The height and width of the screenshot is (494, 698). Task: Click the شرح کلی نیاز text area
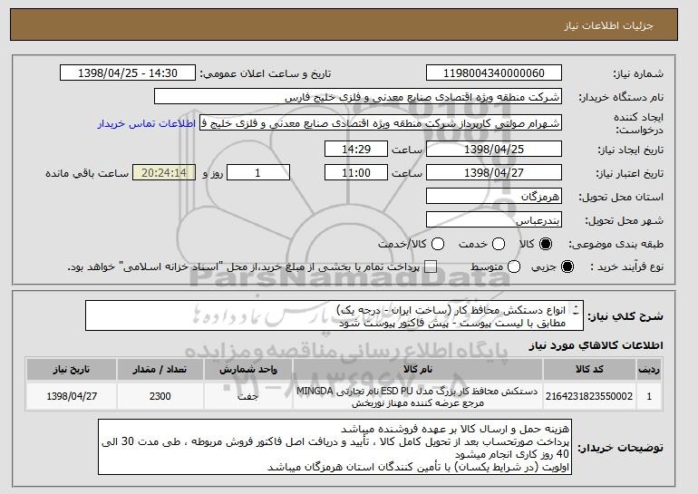tap(334, 315)
